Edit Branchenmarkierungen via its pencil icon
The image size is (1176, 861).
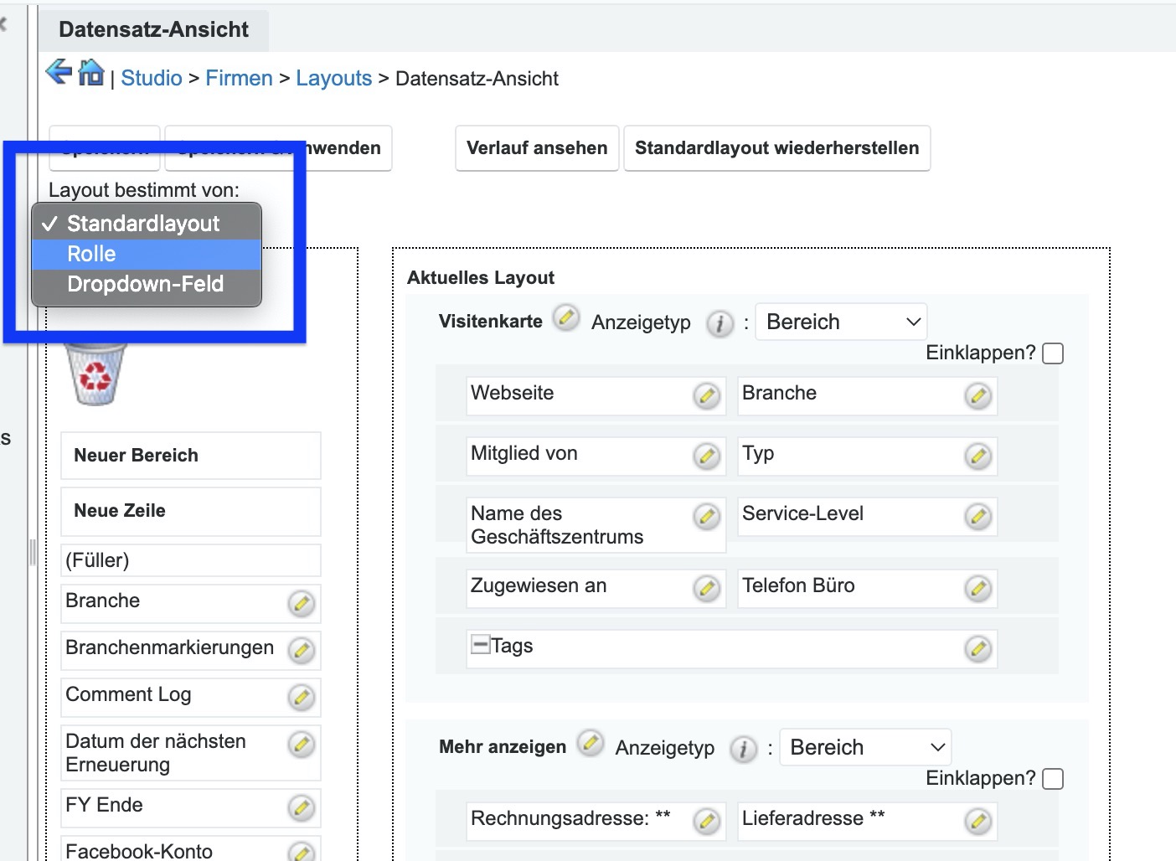(x=302, y=650)
